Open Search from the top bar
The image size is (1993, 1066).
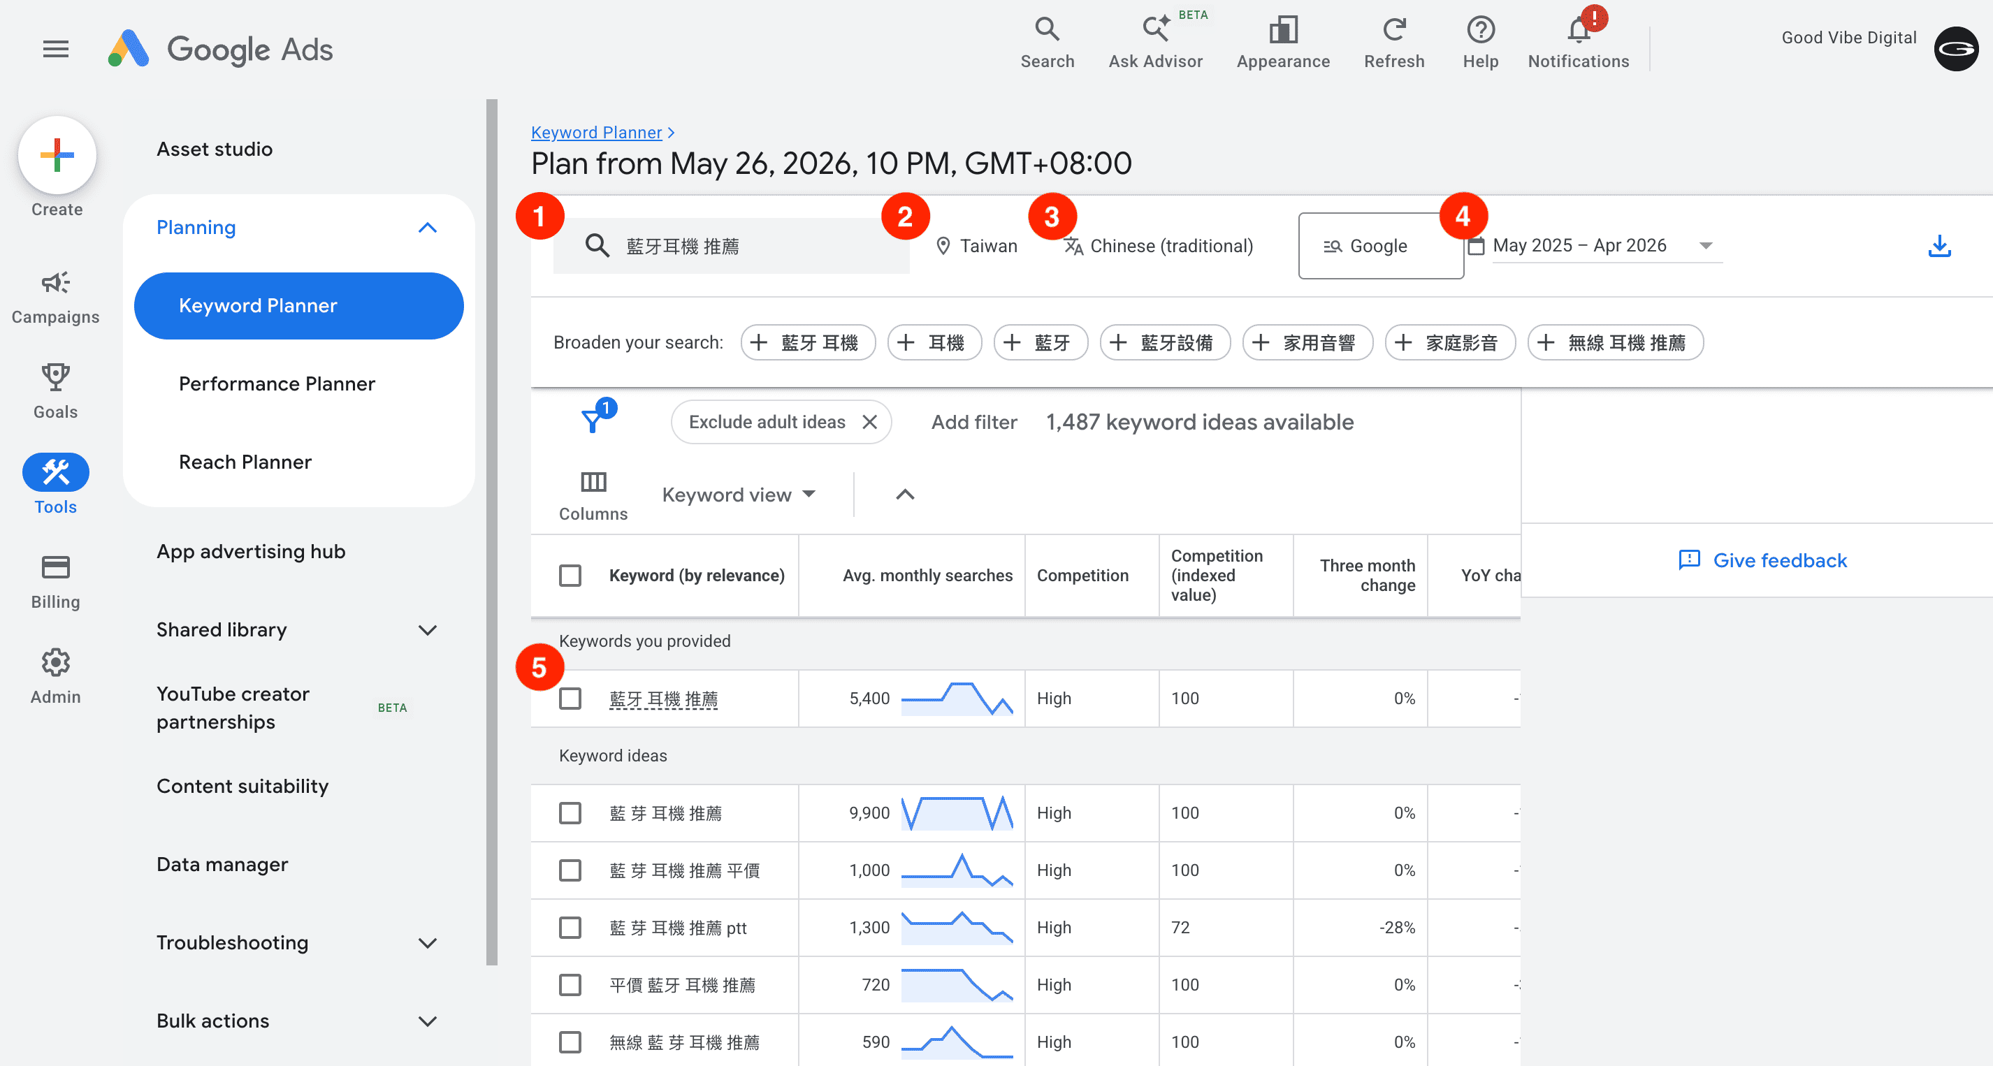tap(1047, 43)
